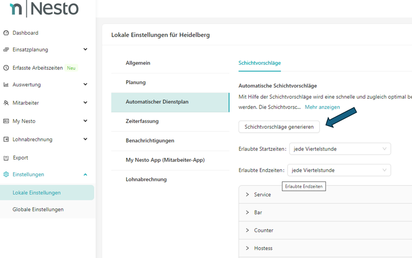Screen dimensions: 412x258
Task: Switch to the Schichtvorschläge tab
Action: (x=259, y=63)
